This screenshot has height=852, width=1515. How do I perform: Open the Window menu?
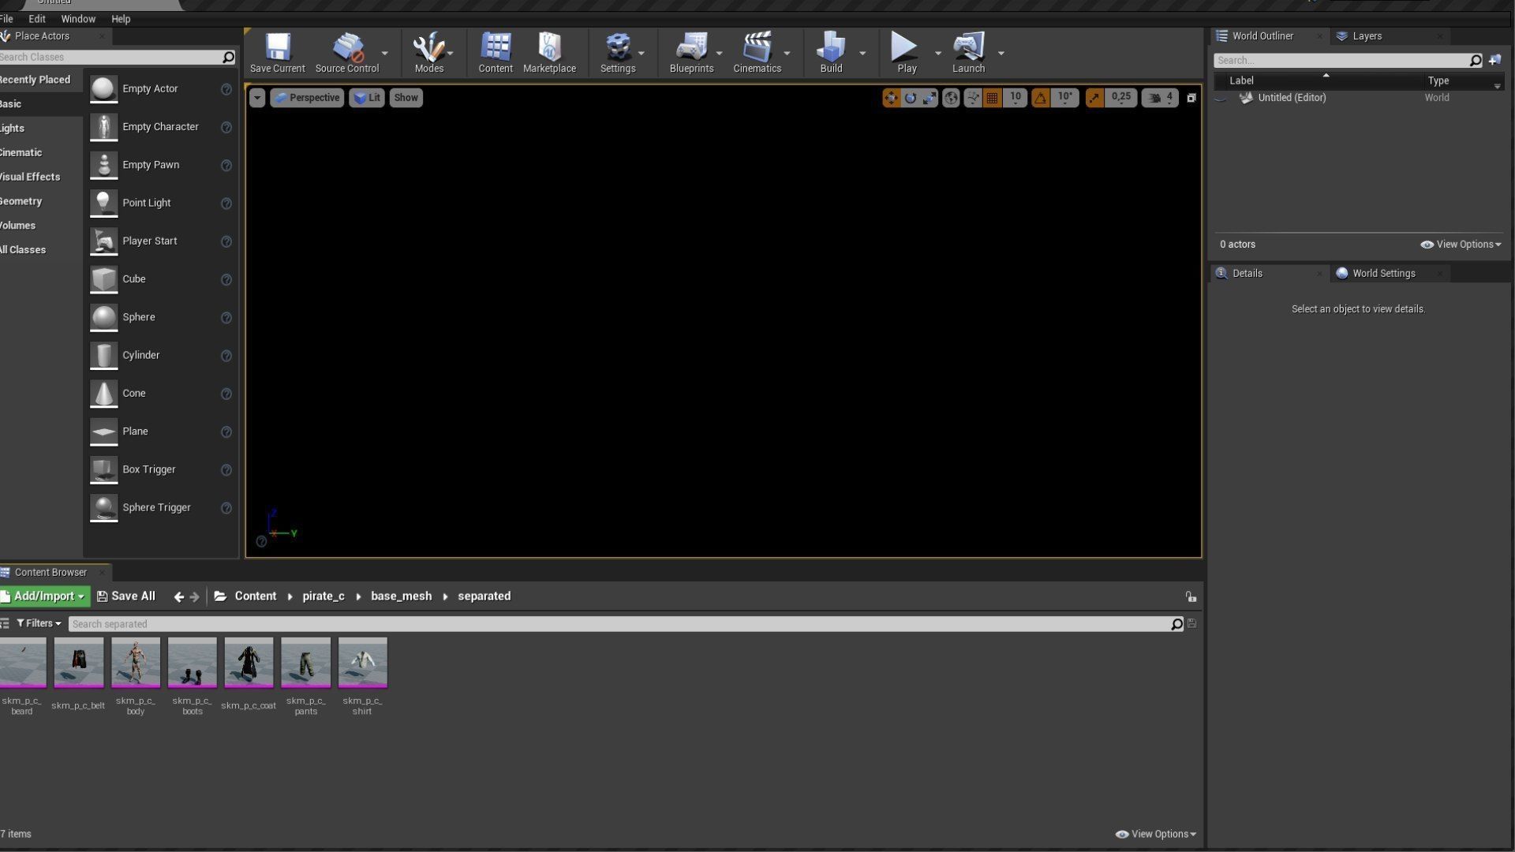coord(77,19)
